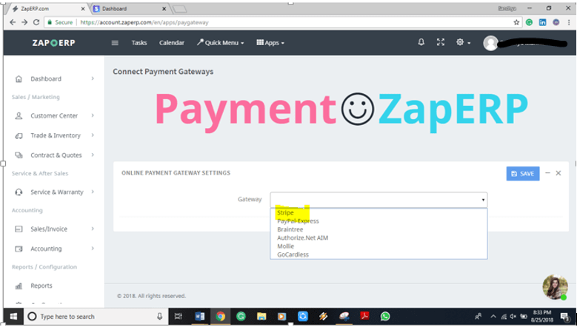Select Authorize.Net AIM from gateway list
The image size is (580, 327).
click(x=302, y=238)
